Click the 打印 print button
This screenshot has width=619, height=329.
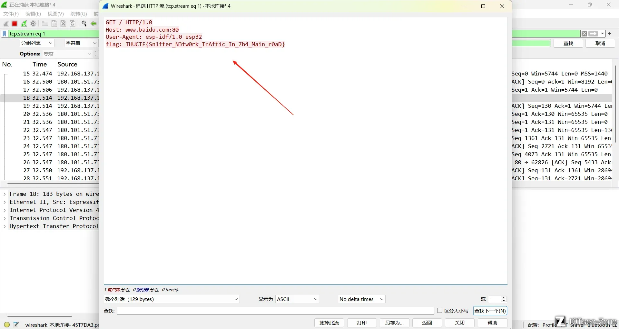pyautogui.click(x=362, y=323)
